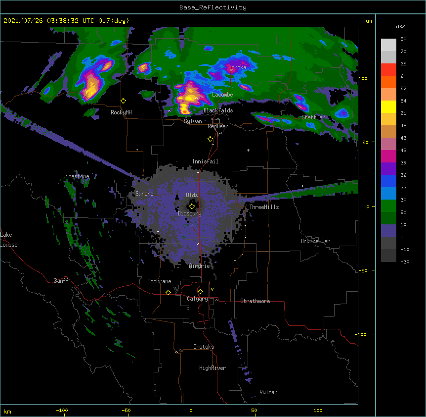Image resolution: width=426 pixels, height=417 pixels.
Task: Click the Stettler city label
Action: (313, 117)
